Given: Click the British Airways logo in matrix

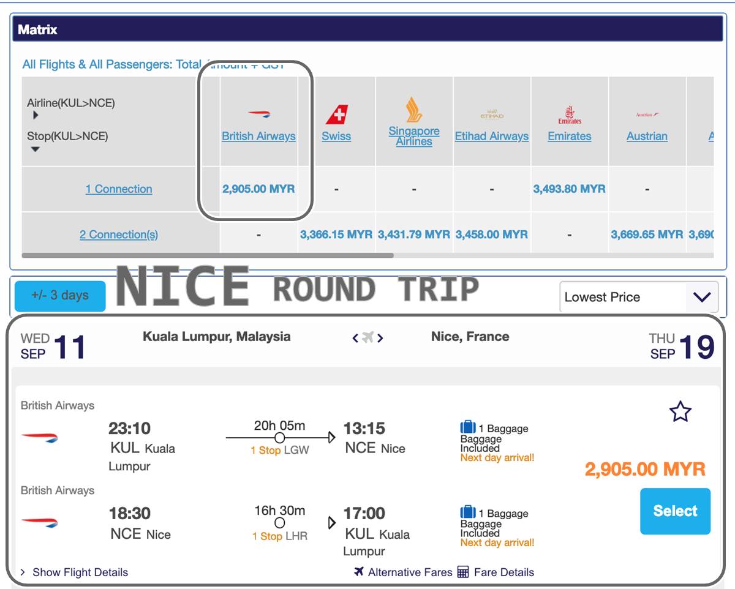Looking at the screenshot, I should [258, 114].
